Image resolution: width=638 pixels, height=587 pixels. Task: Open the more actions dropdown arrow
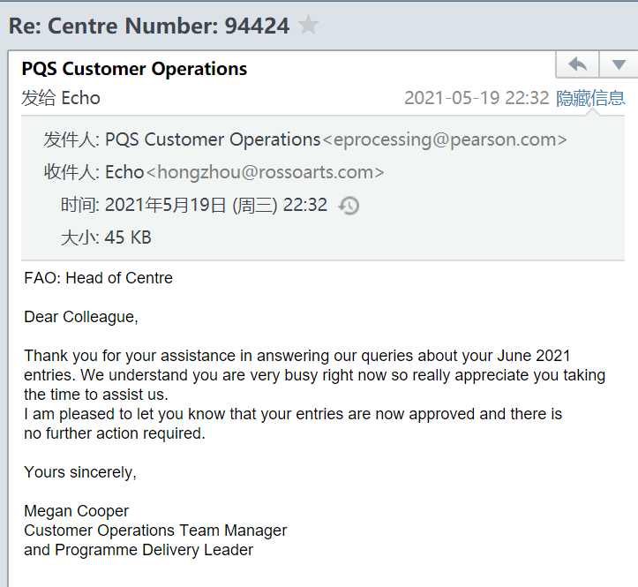(619, 64)
